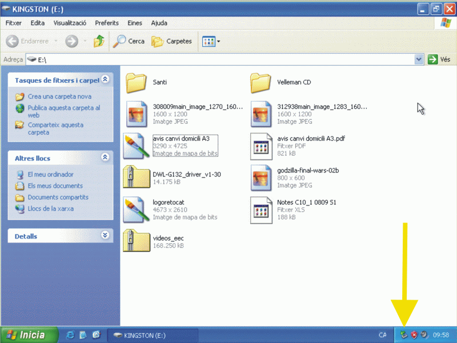Click Crea una carpeta nova link
457x343 pixels.
(x=59, y=96)
